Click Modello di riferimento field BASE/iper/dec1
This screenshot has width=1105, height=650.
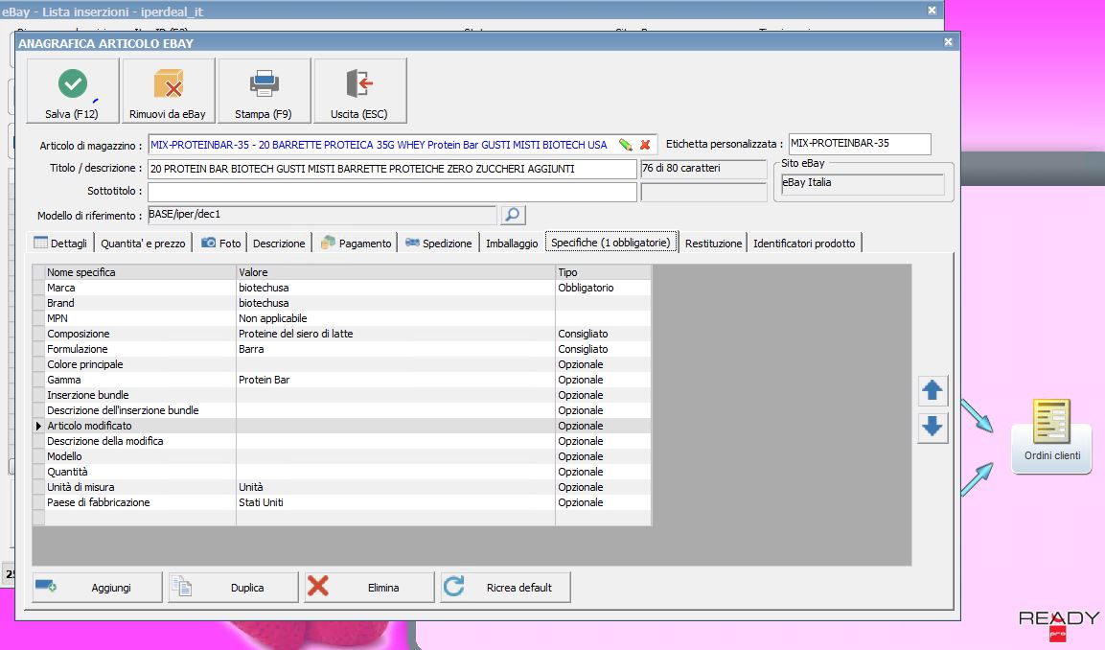coord(322,215)
